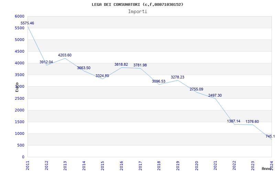Click the 5000 y-axis tick label

point(20,40)
